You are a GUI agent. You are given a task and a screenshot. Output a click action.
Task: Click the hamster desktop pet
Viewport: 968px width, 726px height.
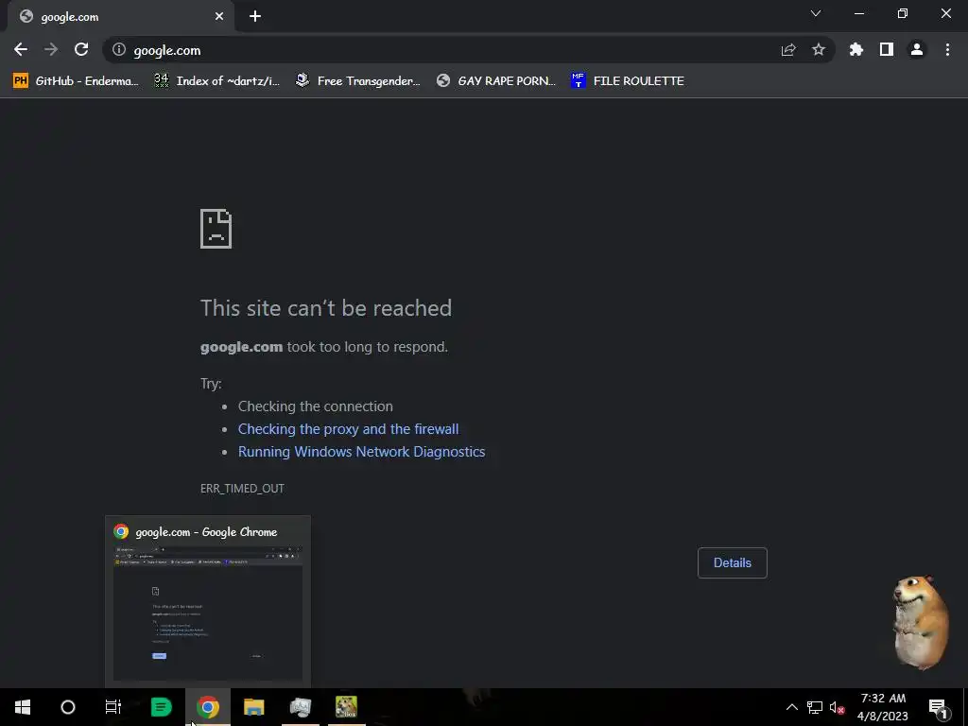[x=920, y=622]
